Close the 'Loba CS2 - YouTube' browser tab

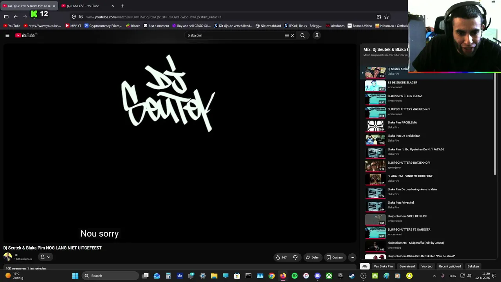[x=113, y=6]
